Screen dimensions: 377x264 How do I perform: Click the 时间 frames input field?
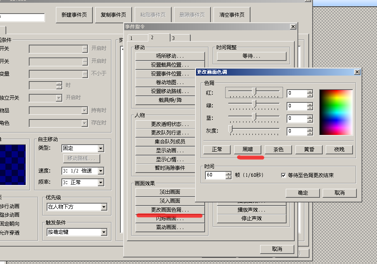(215, 175)
